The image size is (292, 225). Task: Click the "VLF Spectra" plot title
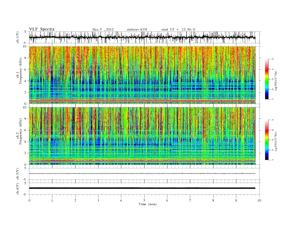click(42, 29)
